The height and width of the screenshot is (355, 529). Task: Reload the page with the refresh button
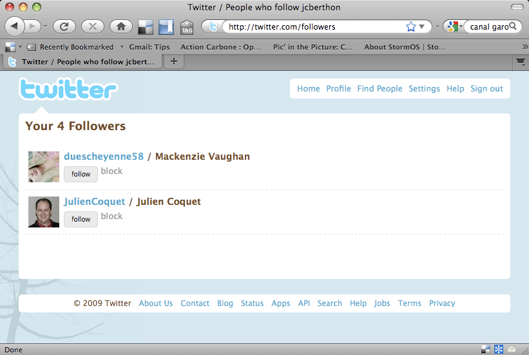click(x=64, y=26)
